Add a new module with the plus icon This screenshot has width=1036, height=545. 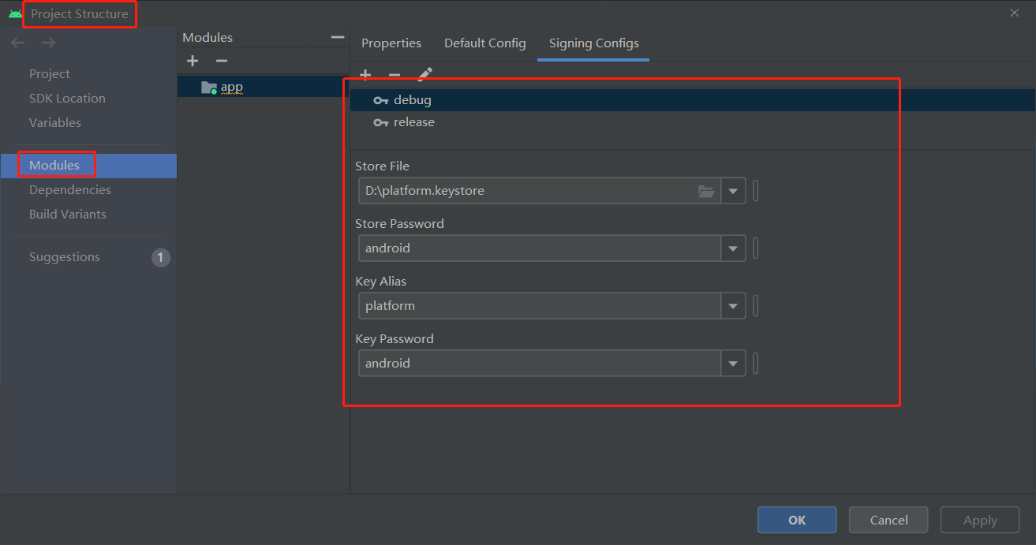(x=193, y=61)
